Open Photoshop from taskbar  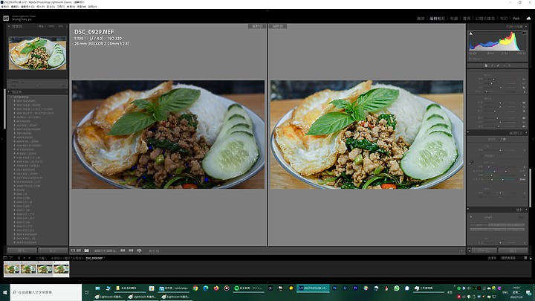tap(334, 288)
